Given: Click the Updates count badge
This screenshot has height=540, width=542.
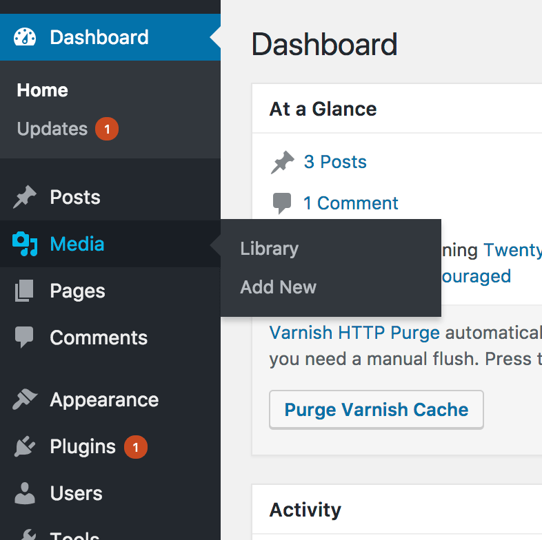Looking at the screenshot, I should click(x=107, y=129).
